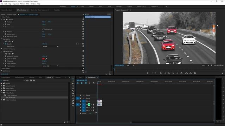Screen dimensions: 225x126
Task: Click the Program monitor scrub bar playhead
Action: click(x=114, y=69)
